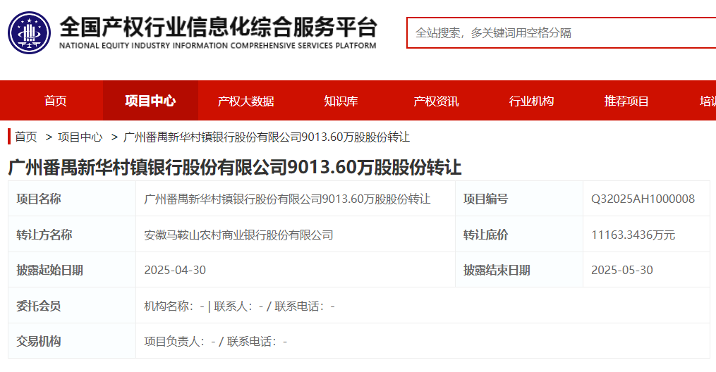Click the breadcrumb project title link
The height and width of the screenshot is (372, 716).
pyautogui.click(x=267, y=137)
